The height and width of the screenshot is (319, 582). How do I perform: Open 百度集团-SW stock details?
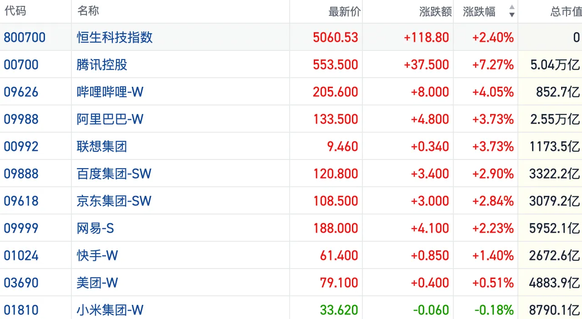[x=114, y=174]
